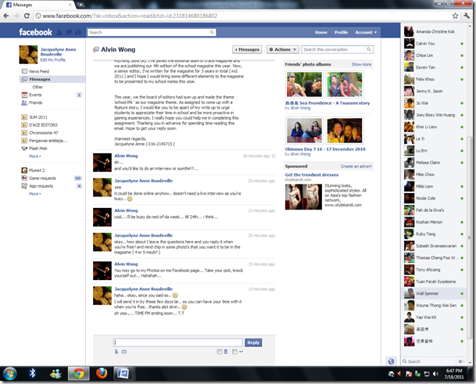Click the back to Messages button
The height and width of the screenshot is (384, 476).
click(x=247, y=49)
